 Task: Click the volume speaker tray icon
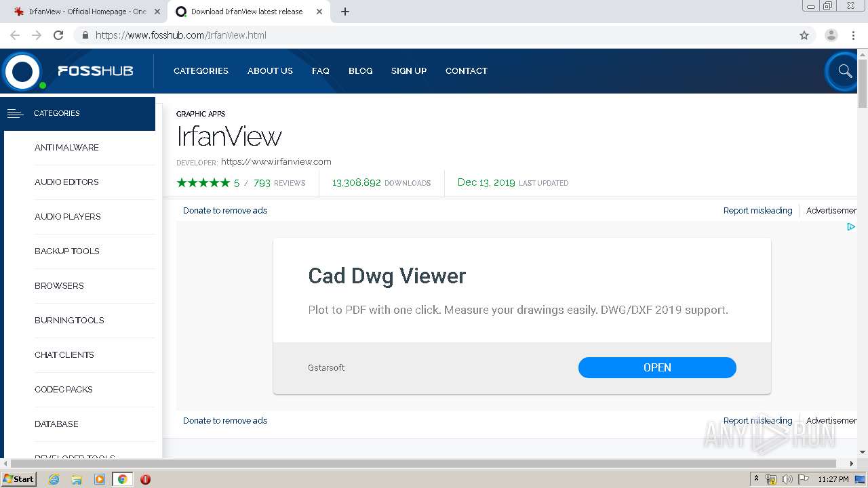pos(787,479)
